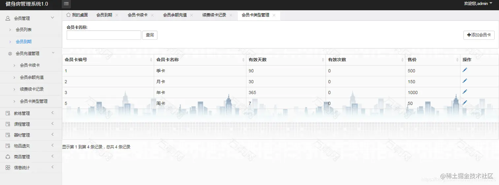Expand the 物品遗失 menu
The width and height of the screenshot is (499, 185).
(52, 146)
